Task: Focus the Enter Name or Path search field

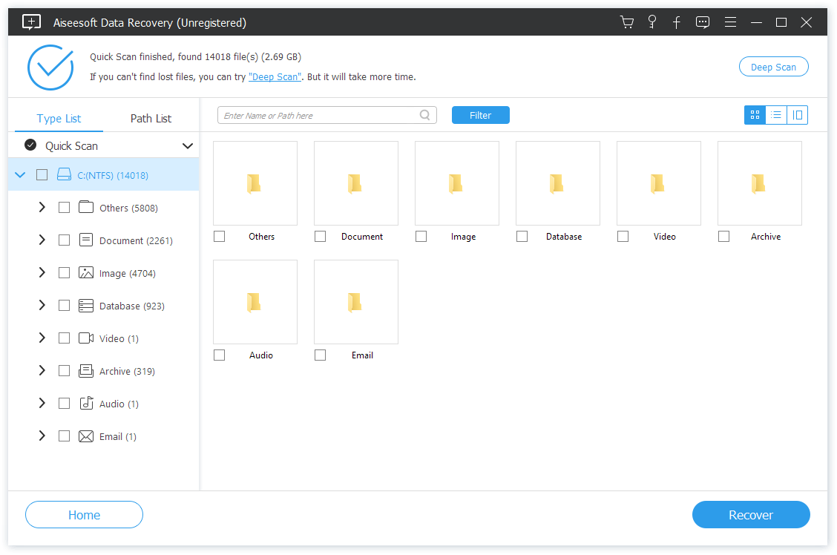Action: click(327, 115)
